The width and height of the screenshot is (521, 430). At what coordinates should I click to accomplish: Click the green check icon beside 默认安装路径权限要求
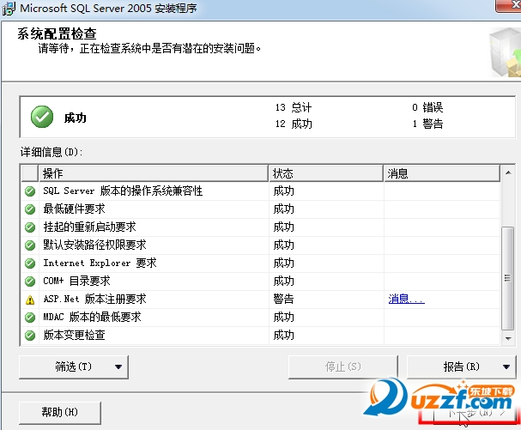(30, 245)
